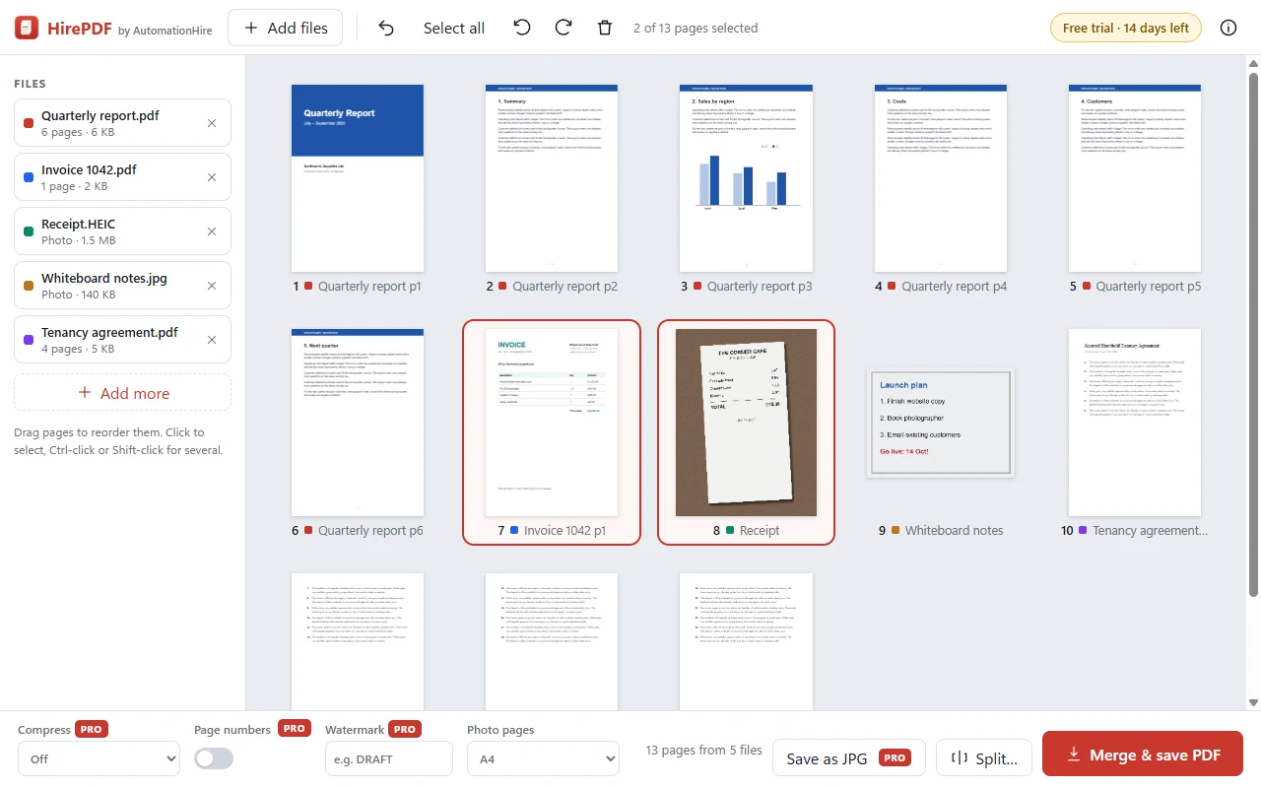The height and width of the screenshot is (788, 1261).
Task: Toggle the Page numbers switch
Action: tap(214, 758)
